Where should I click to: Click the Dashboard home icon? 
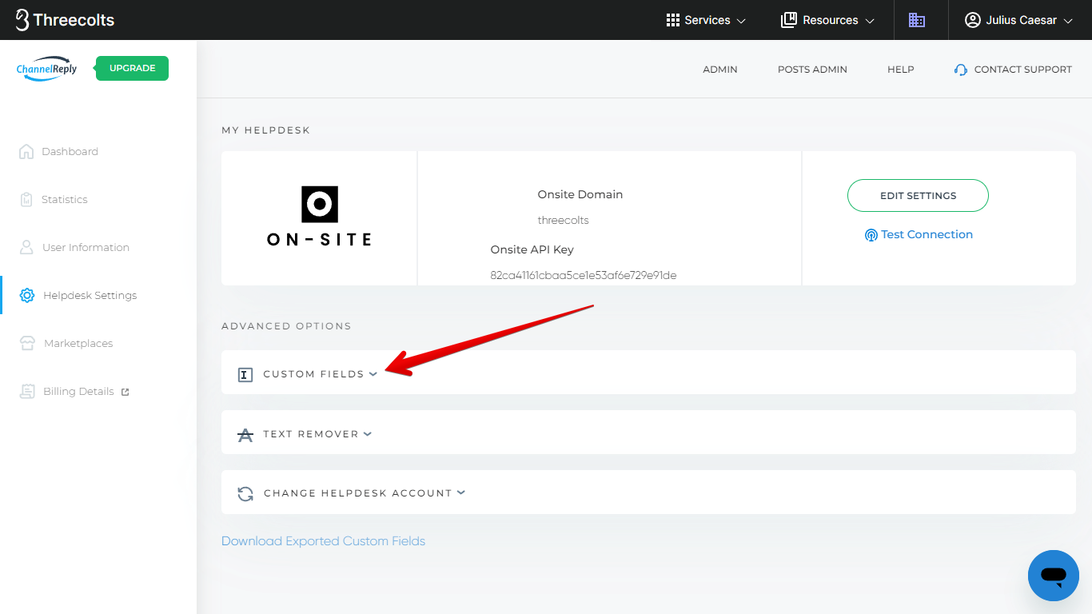click(26, 151)
